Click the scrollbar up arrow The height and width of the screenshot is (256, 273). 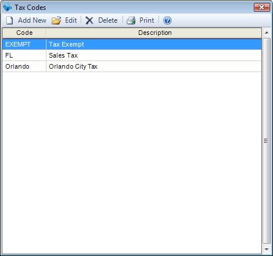[267, 33]
